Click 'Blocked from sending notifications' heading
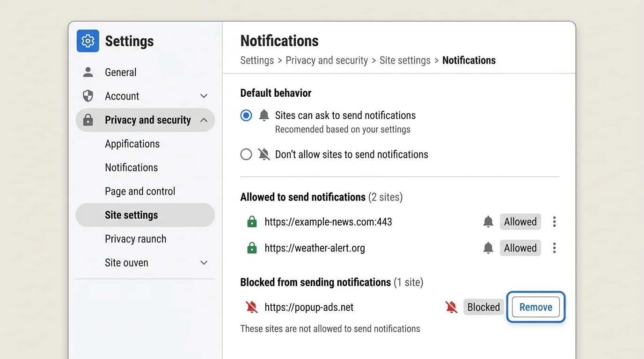 tap(315, 282)
